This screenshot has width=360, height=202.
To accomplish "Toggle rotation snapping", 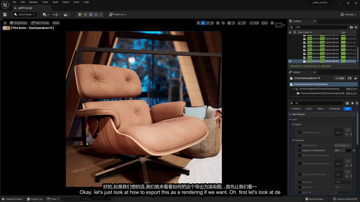I will click(x=239, y=23).
